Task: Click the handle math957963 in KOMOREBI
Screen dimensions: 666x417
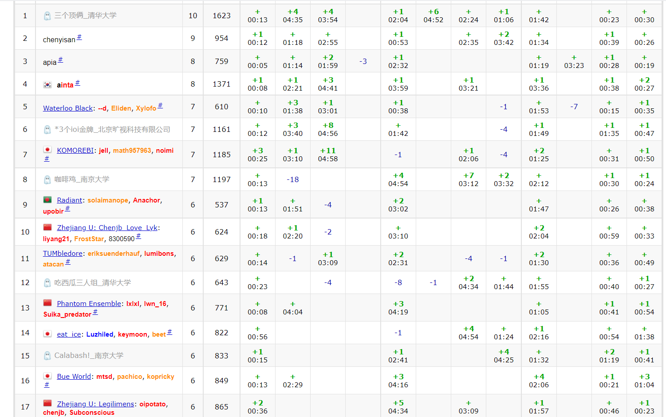Action: [x=132, y=151]
